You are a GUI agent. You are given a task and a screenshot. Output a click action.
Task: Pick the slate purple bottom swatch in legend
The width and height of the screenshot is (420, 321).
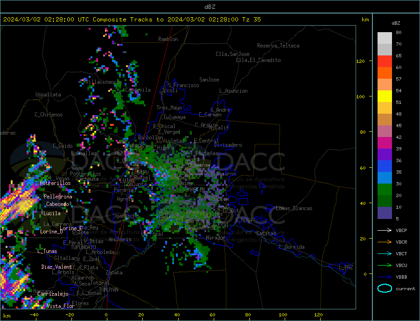[385, 212]
